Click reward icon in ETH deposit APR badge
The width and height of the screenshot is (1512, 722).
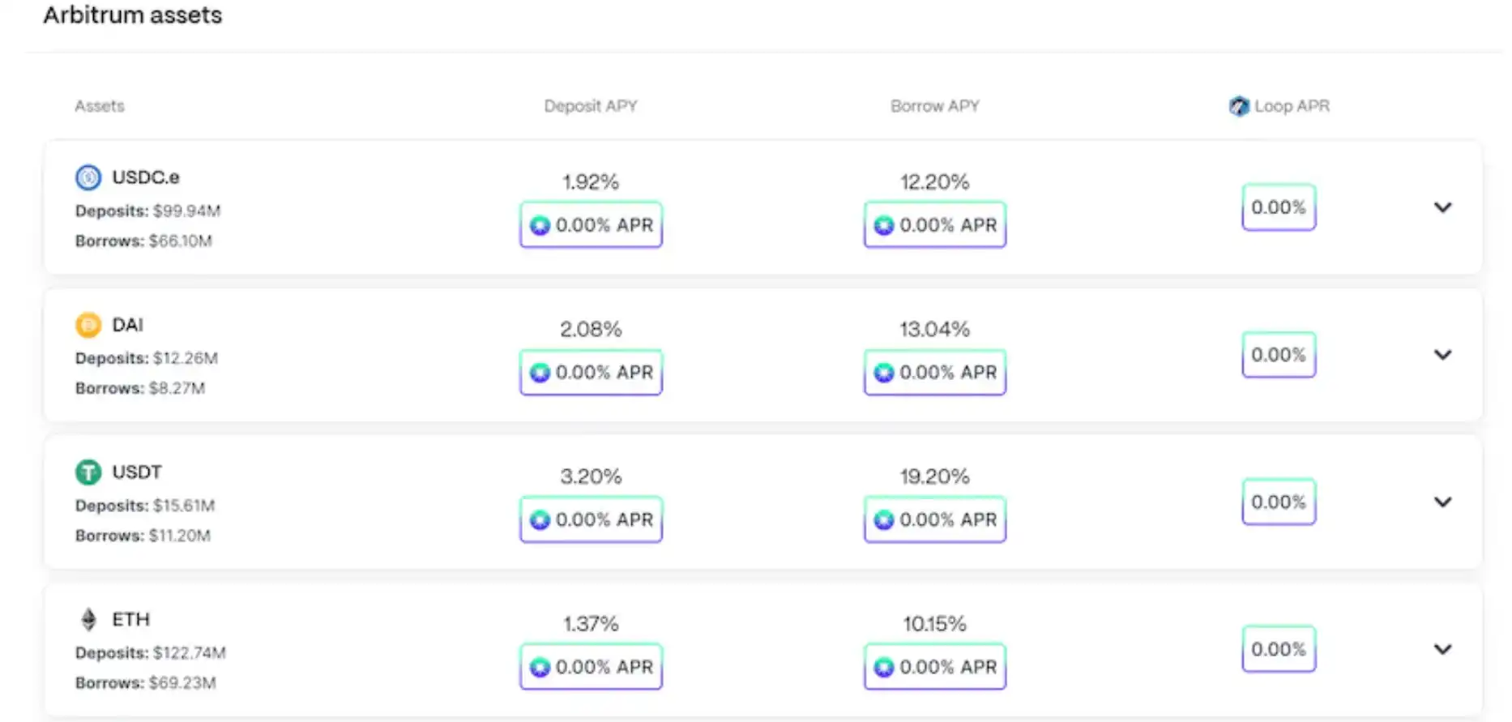(540, 667)
